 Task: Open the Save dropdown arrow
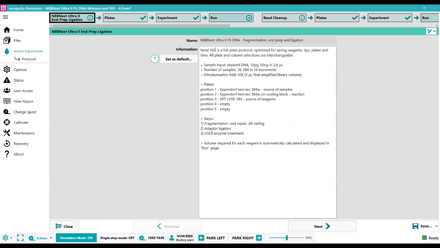coord(436,226)
